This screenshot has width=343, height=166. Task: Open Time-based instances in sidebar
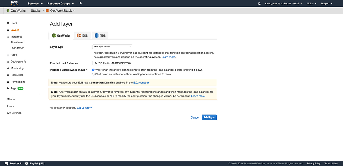(17, 42)
